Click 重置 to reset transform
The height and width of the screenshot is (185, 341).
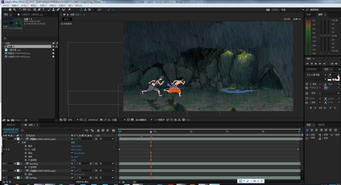pyautogui.click(x=73, y=143)
